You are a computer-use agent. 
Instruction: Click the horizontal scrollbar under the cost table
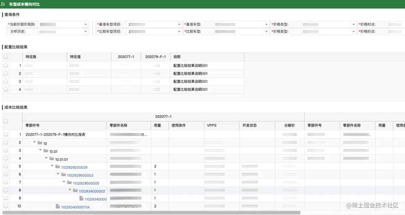(151, 213)
